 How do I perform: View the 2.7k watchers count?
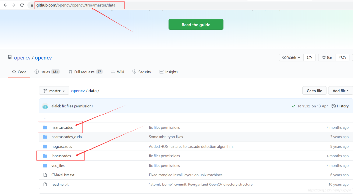click(310, 58)
